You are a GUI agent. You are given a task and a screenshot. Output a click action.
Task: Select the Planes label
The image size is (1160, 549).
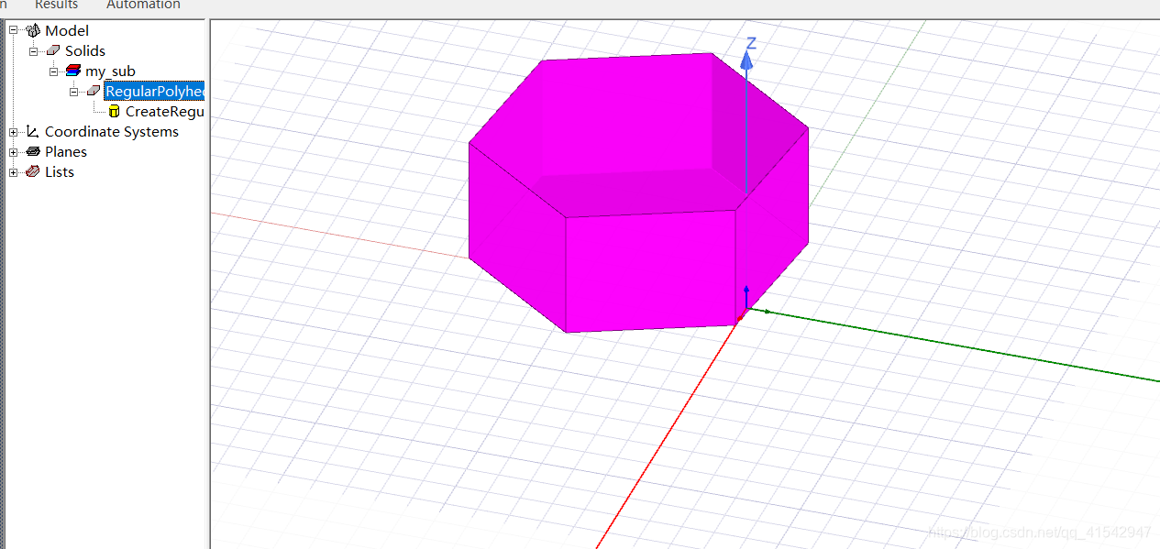click(66, 151)
